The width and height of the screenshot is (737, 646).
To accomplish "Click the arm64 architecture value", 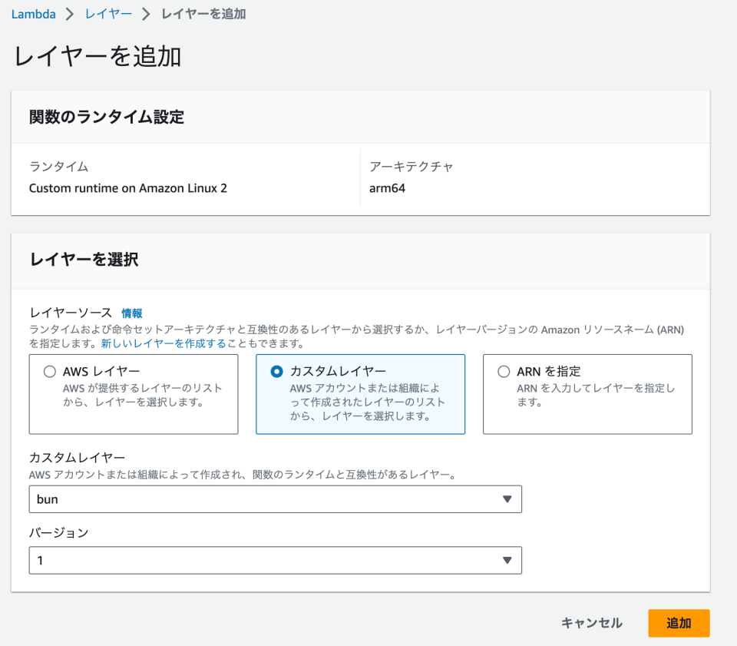I will [387, 188].
